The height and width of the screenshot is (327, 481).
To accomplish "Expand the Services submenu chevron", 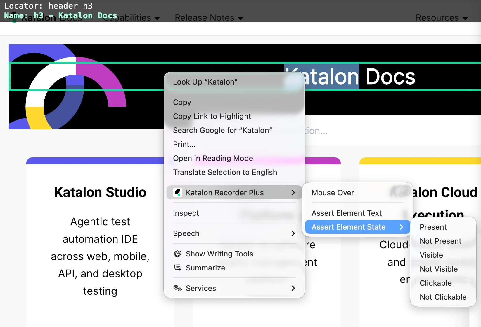I will (x=293, y=288).
